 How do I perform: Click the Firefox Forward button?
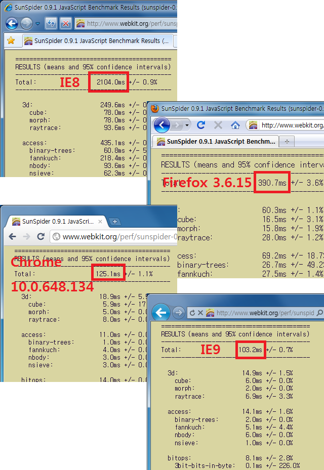(x=177, y=125)
